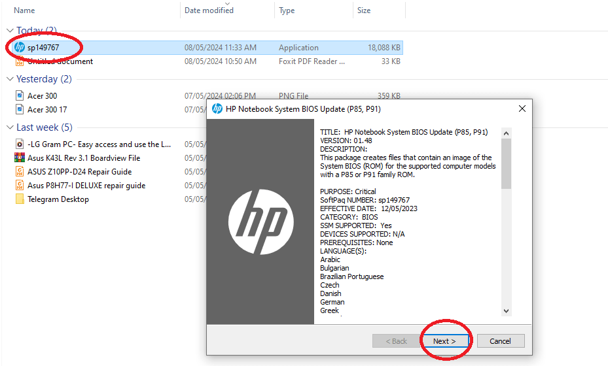Select the file name sp149767

(x=43, y=48)
